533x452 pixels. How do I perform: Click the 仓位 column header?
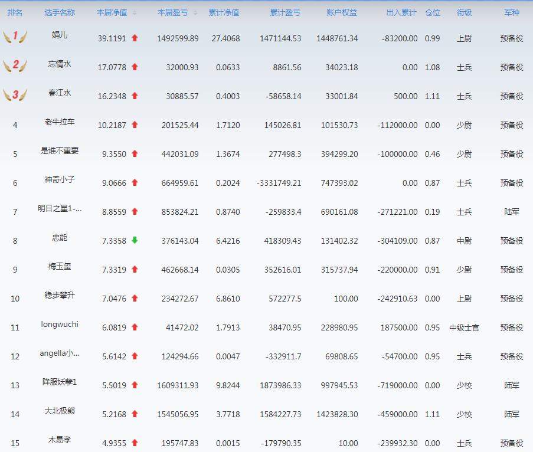click(433, 13)
